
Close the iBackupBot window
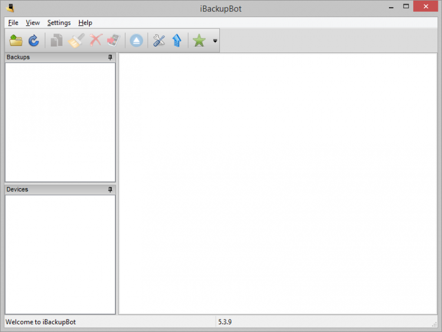[x=425, y=6]
